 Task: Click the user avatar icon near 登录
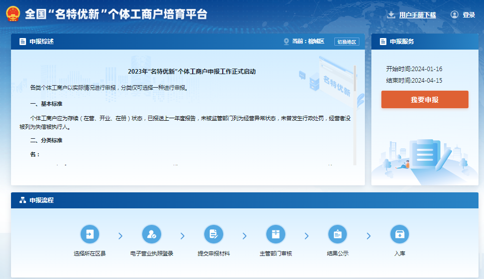(x=454, y=15)
